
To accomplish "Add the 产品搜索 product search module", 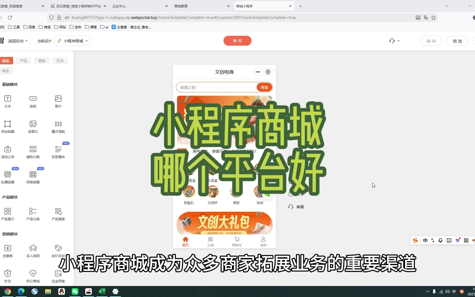I will 58,214.
